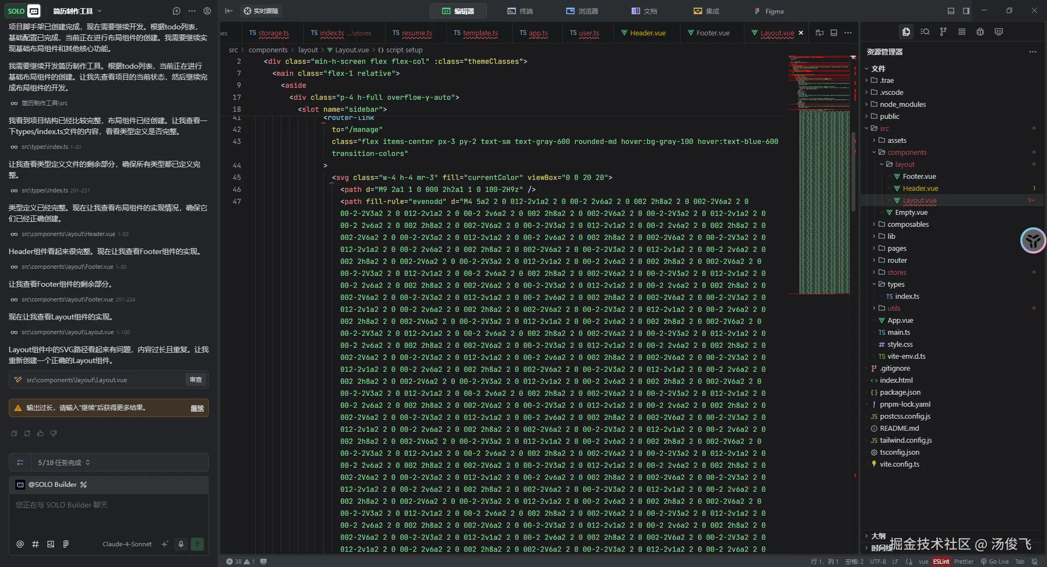Open the Debug bug icon panel
The width and height of the screenshot is (1047, 567).
[x=980, y=32]
